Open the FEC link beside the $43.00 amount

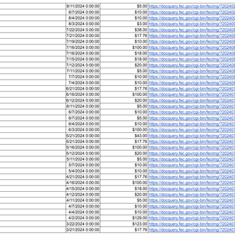click(192, 135)
